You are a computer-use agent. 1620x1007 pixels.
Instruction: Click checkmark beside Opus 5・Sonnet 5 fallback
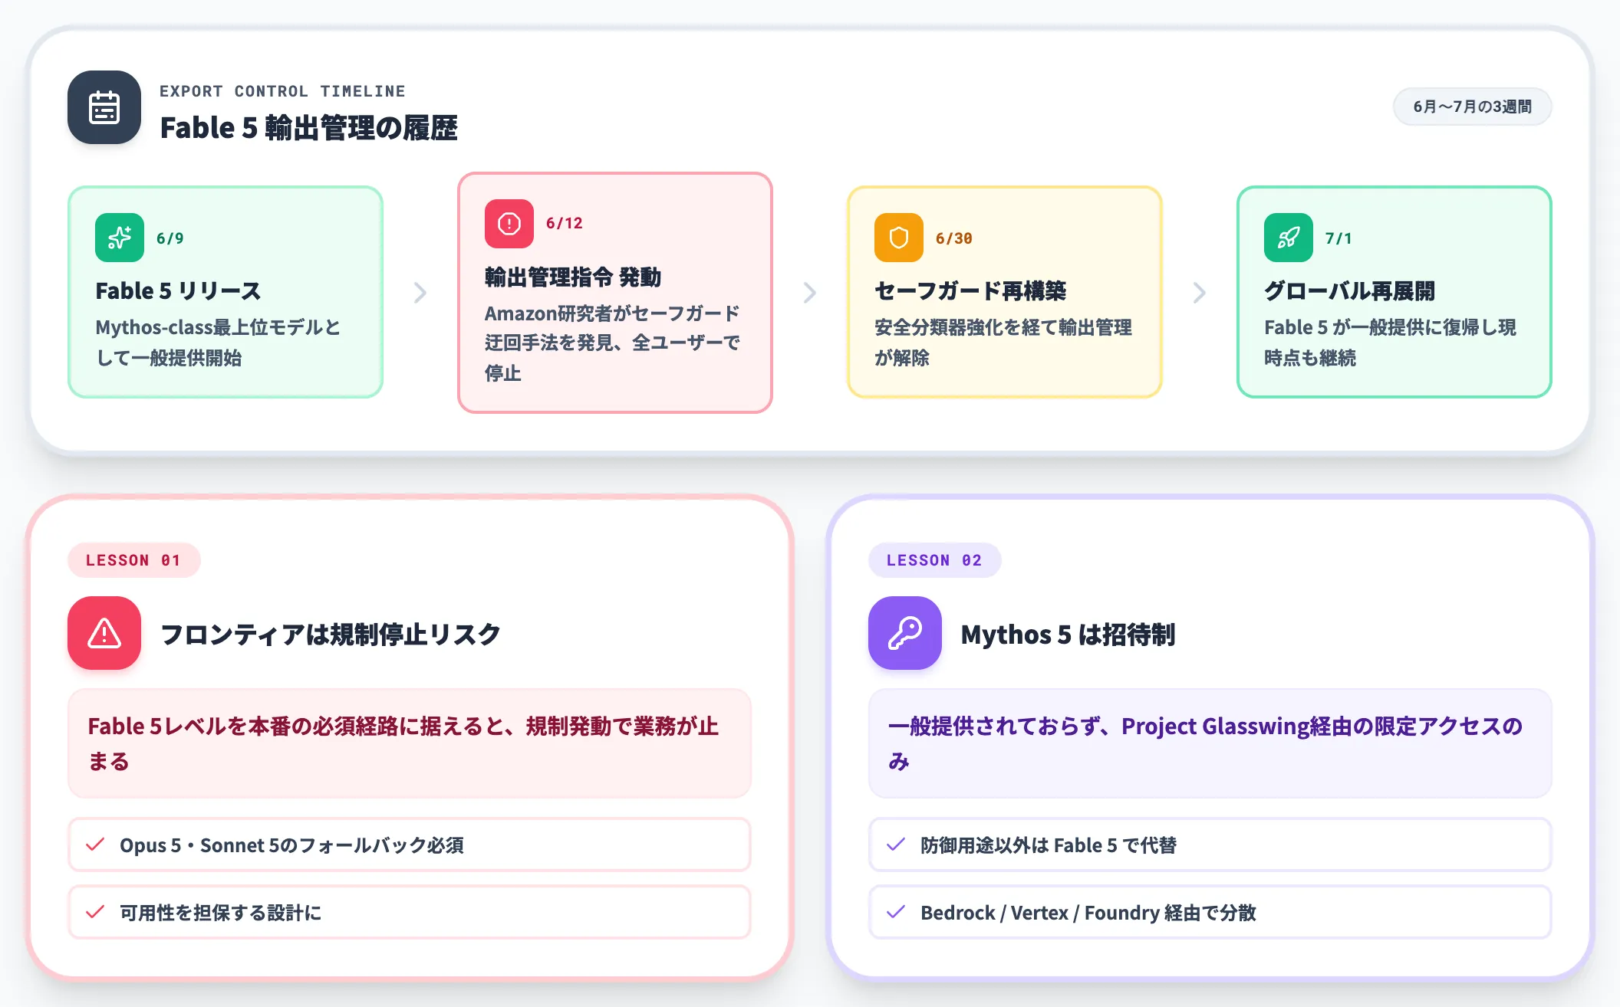pyautogui.click(x=95, y=845)
